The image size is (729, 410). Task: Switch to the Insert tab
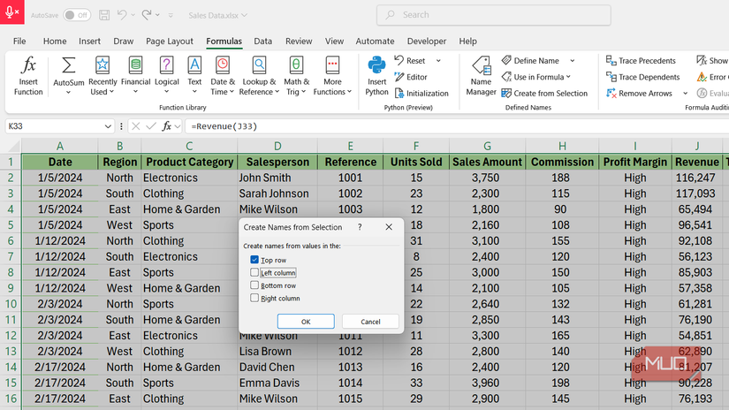[x=90, y=41]
